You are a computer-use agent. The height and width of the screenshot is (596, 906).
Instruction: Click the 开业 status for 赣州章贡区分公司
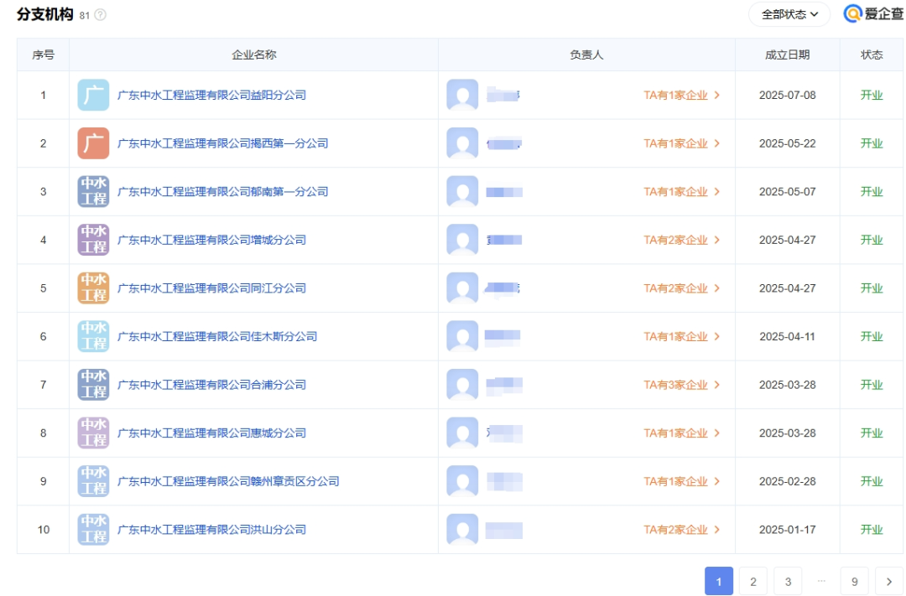872,481
